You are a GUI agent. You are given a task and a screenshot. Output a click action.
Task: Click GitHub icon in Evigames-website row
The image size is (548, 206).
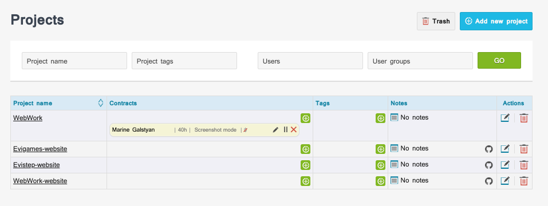(488, 149)
